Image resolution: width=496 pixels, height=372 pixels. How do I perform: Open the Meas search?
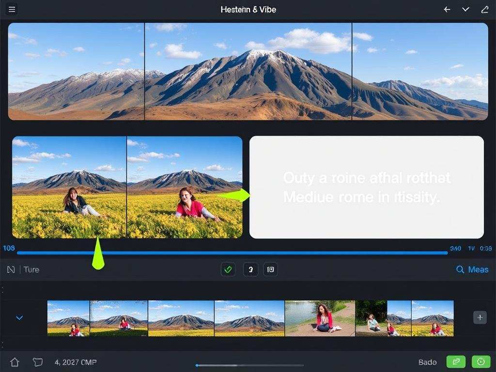coord(472,270)
